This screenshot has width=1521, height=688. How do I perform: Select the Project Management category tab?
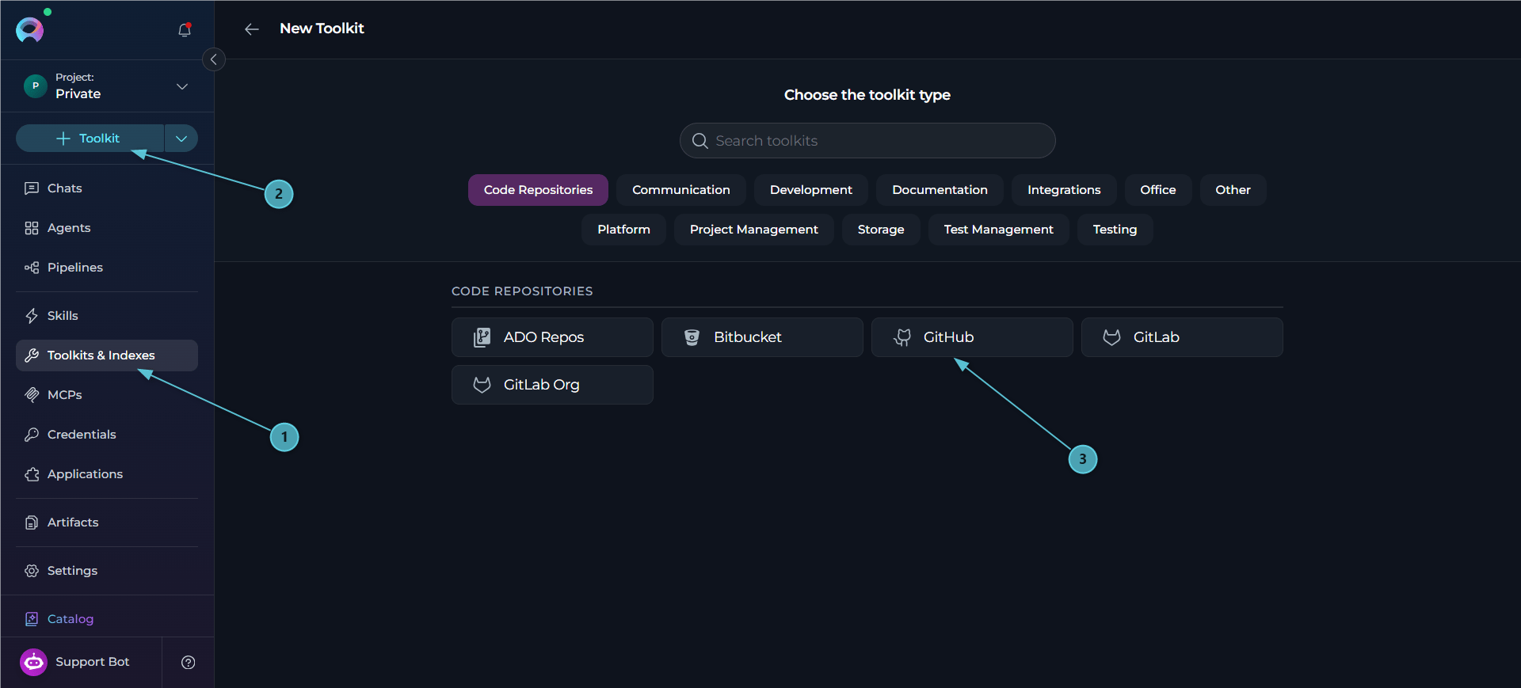click(754, 230)
